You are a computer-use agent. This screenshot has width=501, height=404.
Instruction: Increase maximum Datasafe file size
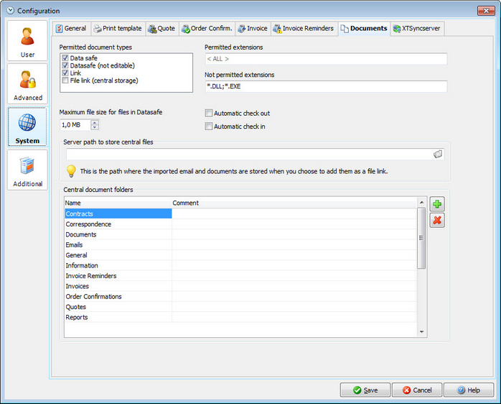click(x=95, y=122)
